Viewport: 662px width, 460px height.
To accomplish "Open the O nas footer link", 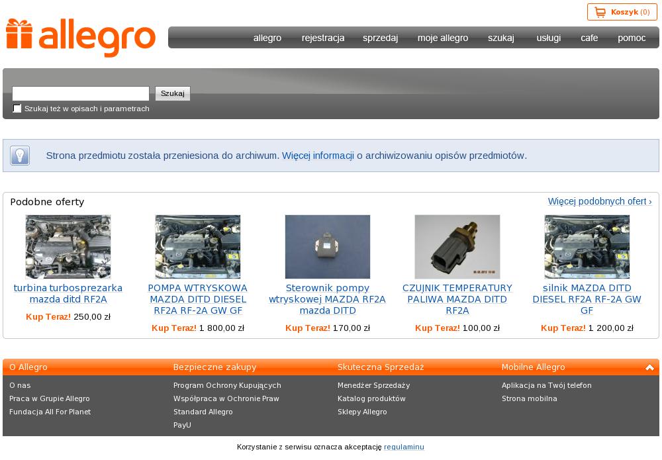I will (x=20, y=385).
